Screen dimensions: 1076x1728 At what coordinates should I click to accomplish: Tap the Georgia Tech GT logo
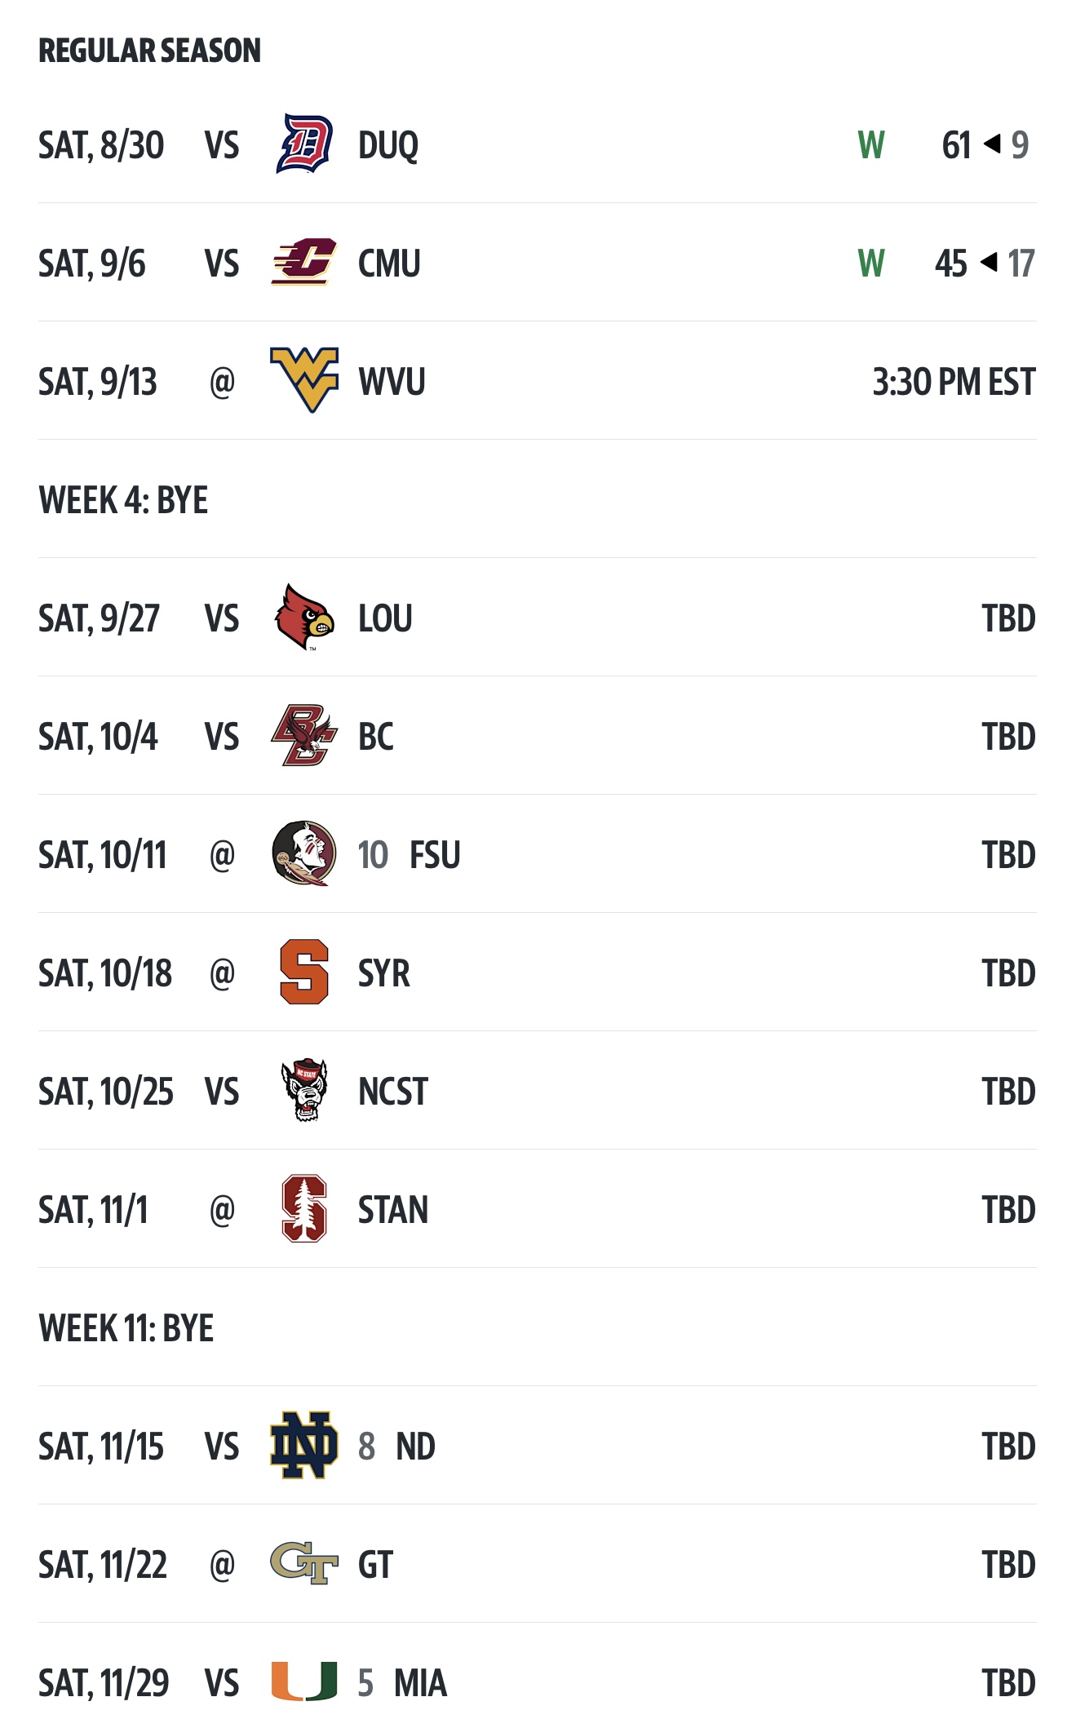(x=303, y=1563)
